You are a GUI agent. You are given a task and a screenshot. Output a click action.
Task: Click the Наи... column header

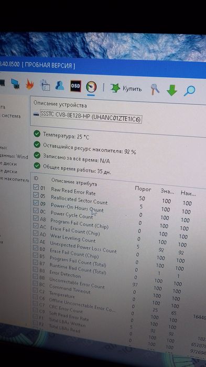[x=188, y=193]
